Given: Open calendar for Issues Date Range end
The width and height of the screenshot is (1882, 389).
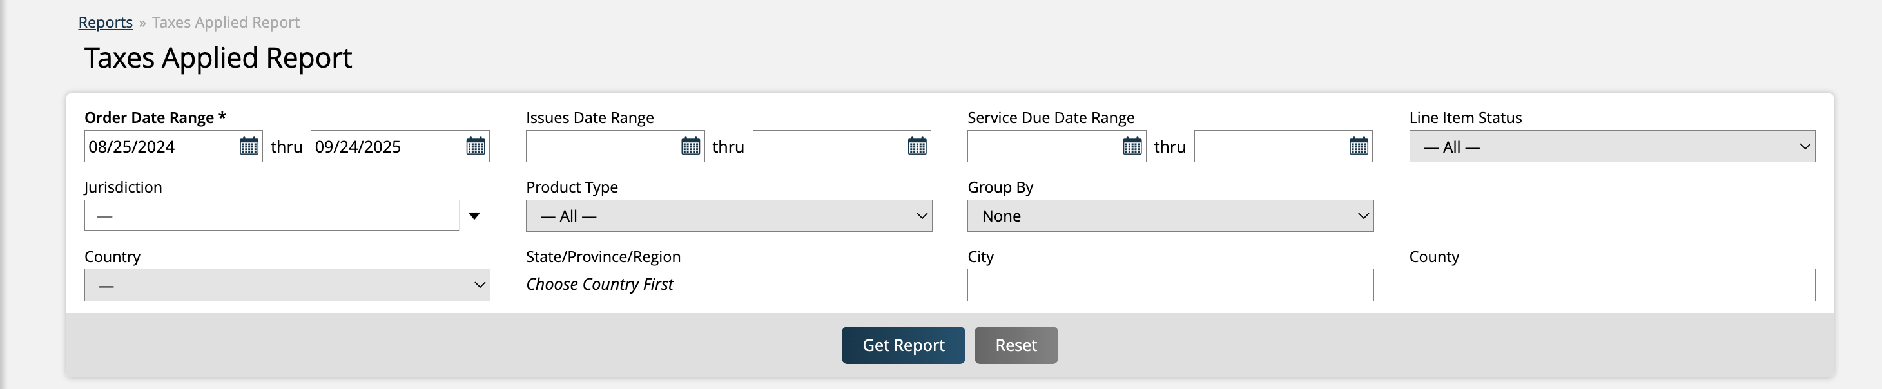Looking at the screenshot, I should pyautogui.click(x=917, y=146).
